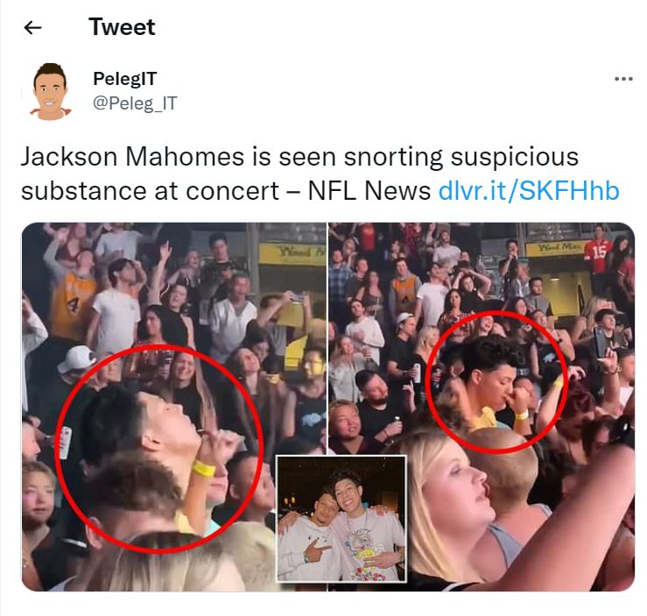Screen dimensions: 647x616
Task: Click the Tweet header title
Action: 122,27
